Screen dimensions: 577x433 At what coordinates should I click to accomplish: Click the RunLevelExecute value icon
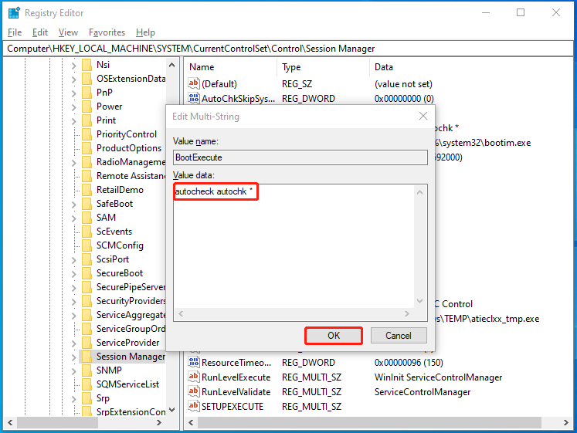194,377
